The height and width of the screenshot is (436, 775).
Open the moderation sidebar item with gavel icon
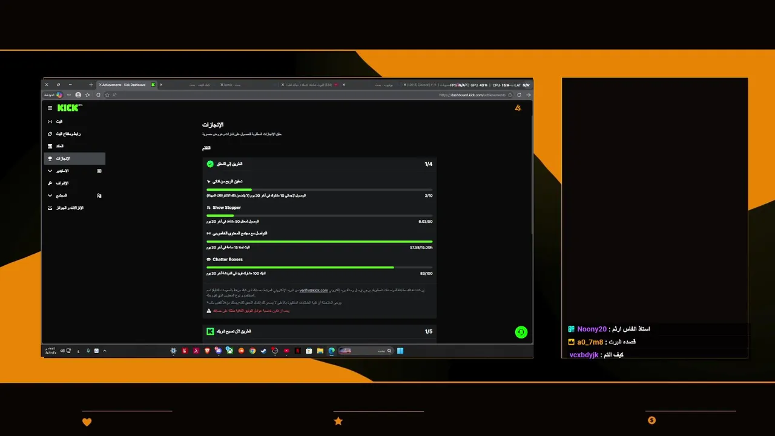coord(74,183)
